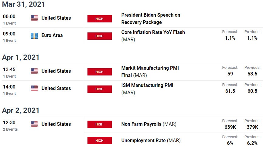Viewport: 263px width, 147px height.
Task: Click HIGH badge for ISM Manufacturing PMI
Action: pyautogui.click(x=100, y=89)
